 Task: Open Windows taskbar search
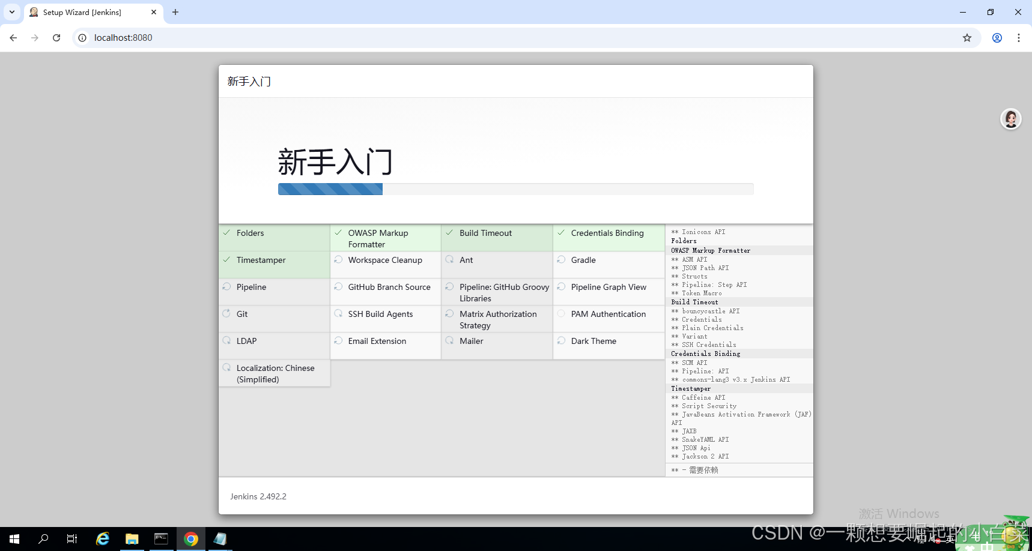coord(43,539)
